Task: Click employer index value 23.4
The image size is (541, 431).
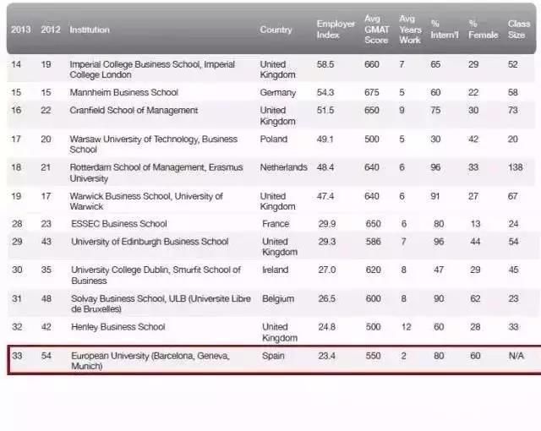Action: [327, 356]
